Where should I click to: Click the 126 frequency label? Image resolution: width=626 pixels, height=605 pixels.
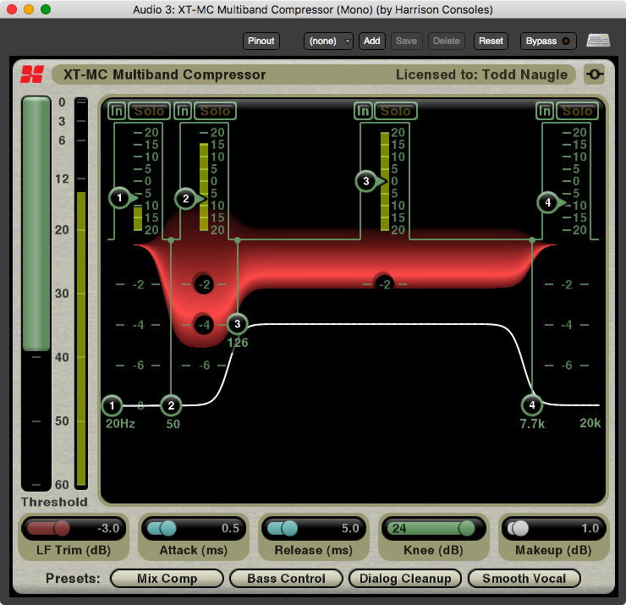click(238, 343)
